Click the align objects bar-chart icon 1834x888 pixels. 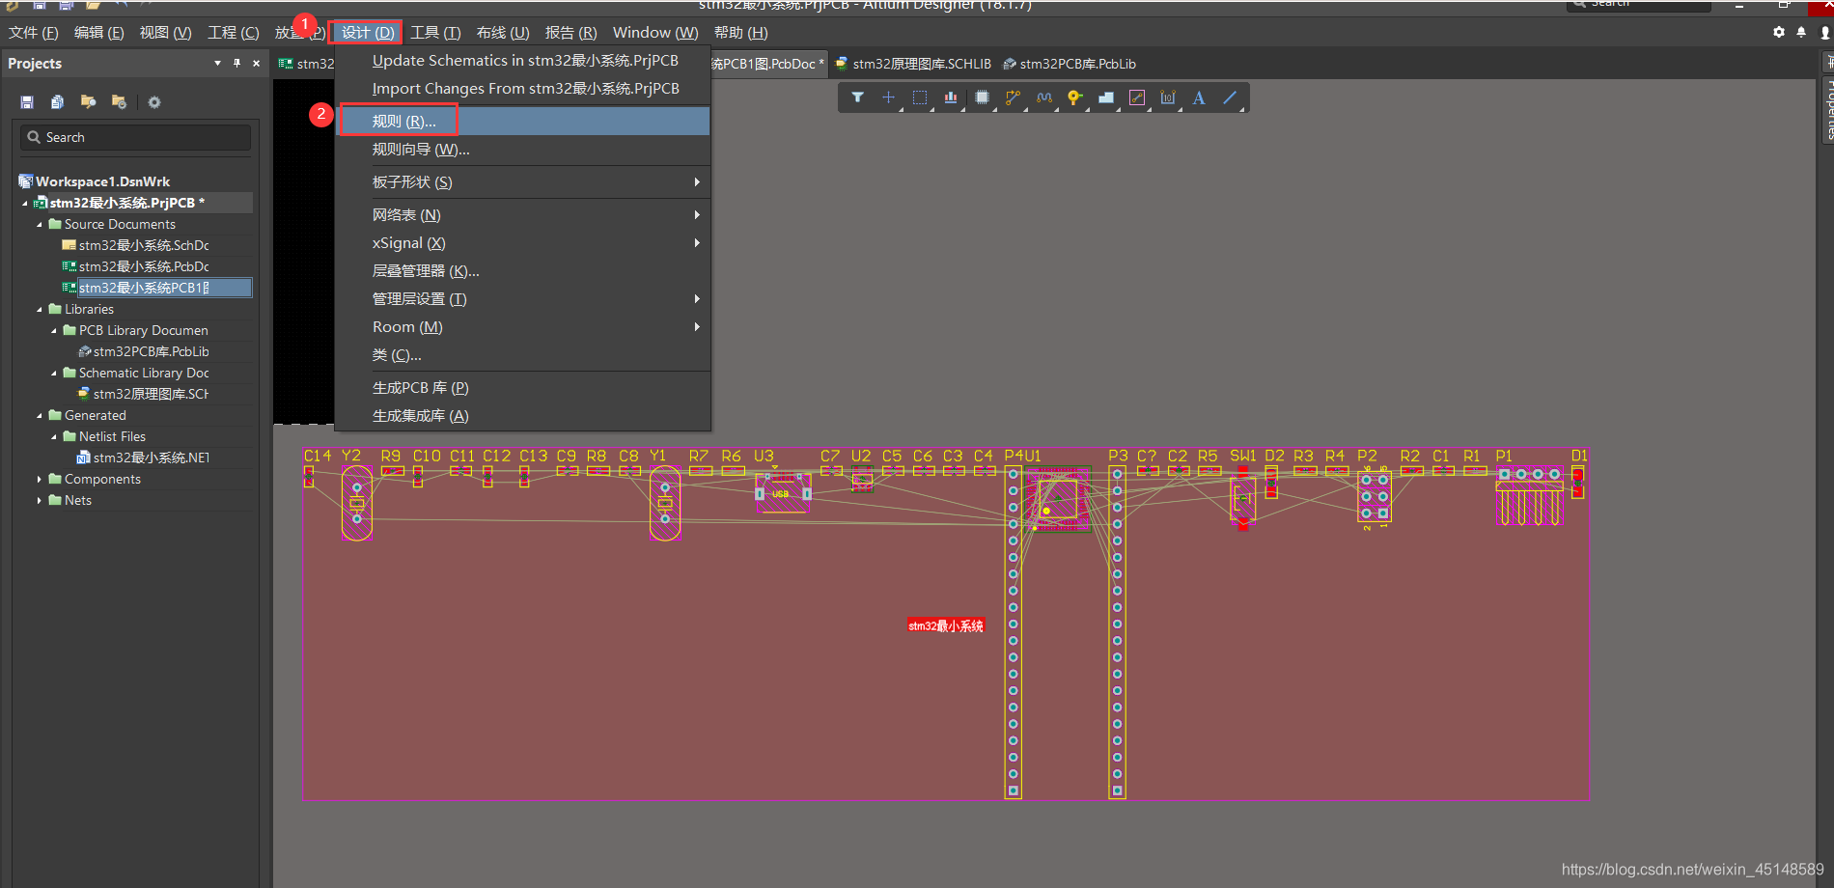tap(951, 97)
